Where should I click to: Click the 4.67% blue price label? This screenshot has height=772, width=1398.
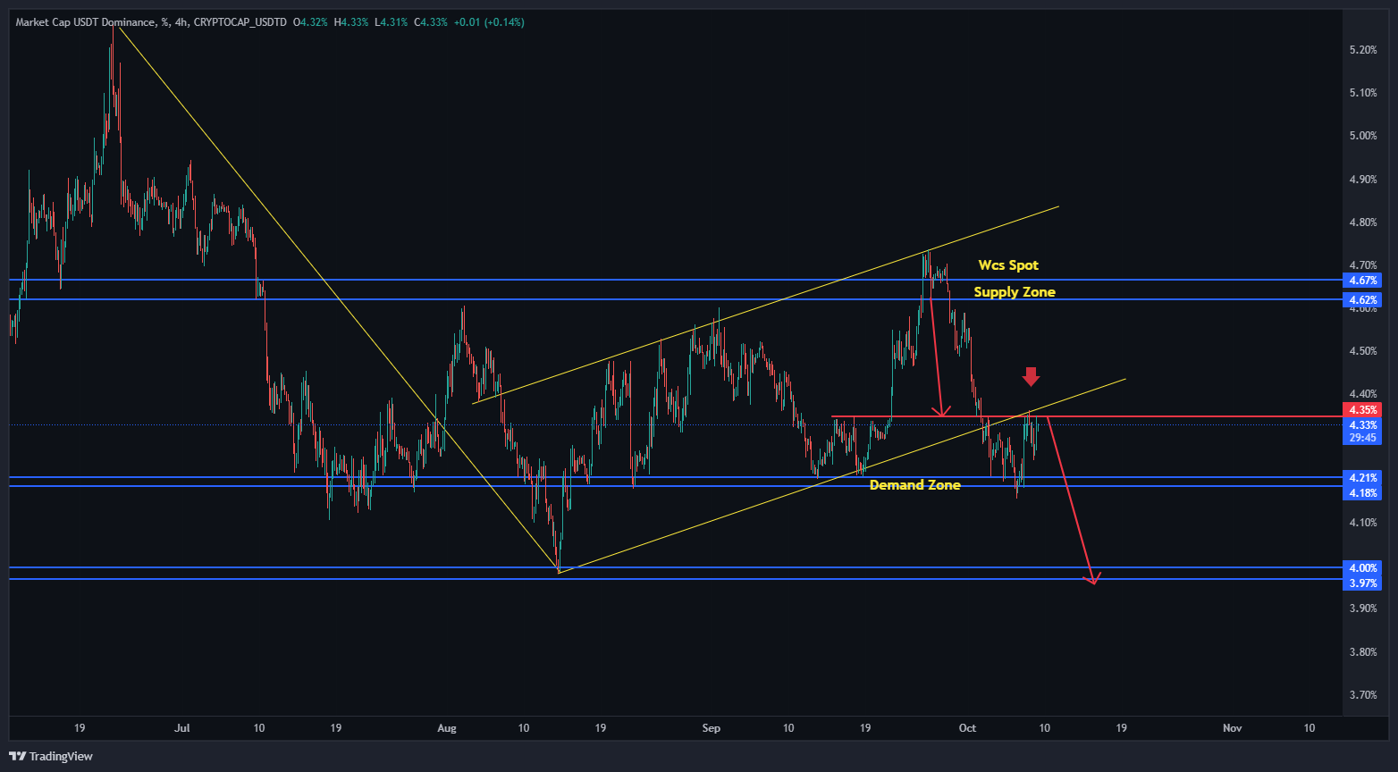click(x=1361, y=281)
